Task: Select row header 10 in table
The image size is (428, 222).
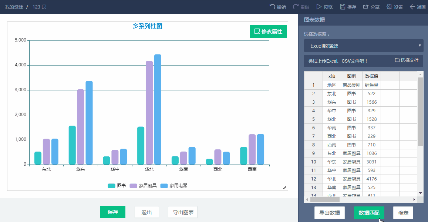Action: tap(313, 162)
